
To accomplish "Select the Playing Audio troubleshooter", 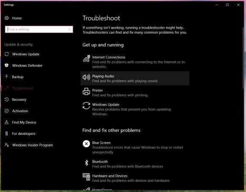I will [135, 78].
